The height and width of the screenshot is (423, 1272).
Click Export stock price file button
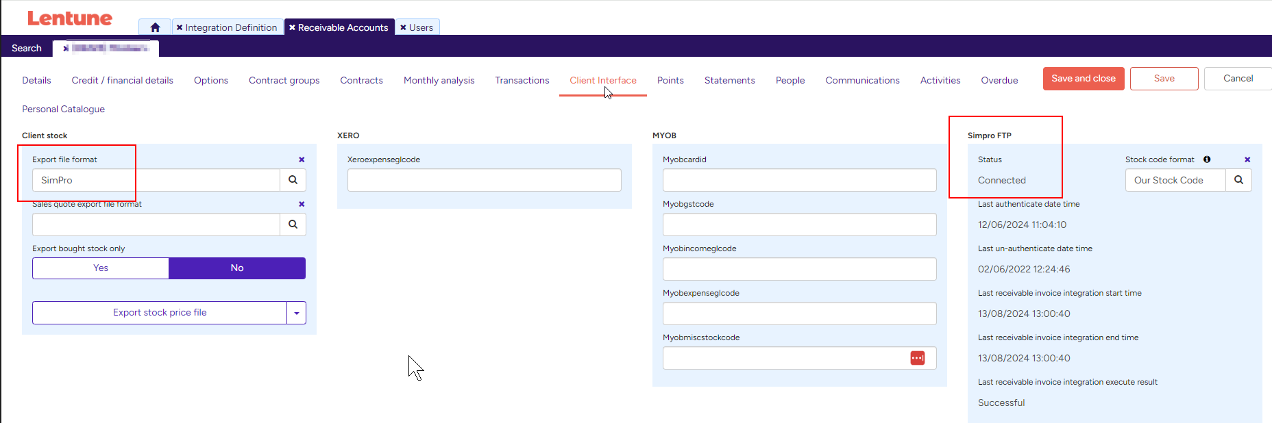tap(160, 313)
